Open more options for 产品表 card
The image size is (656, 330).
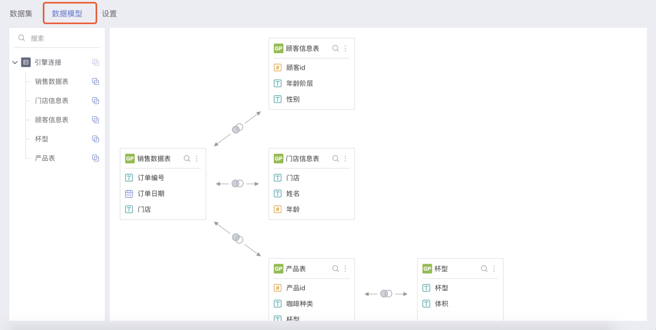(x=345, y=269)
